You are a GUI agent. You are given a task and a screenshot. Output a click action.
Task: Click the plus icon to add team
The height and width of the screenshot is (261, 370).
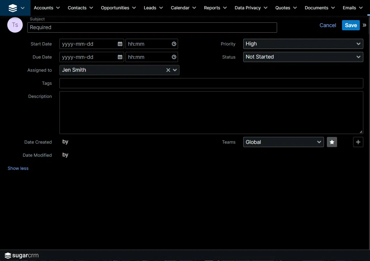point(358,142)
